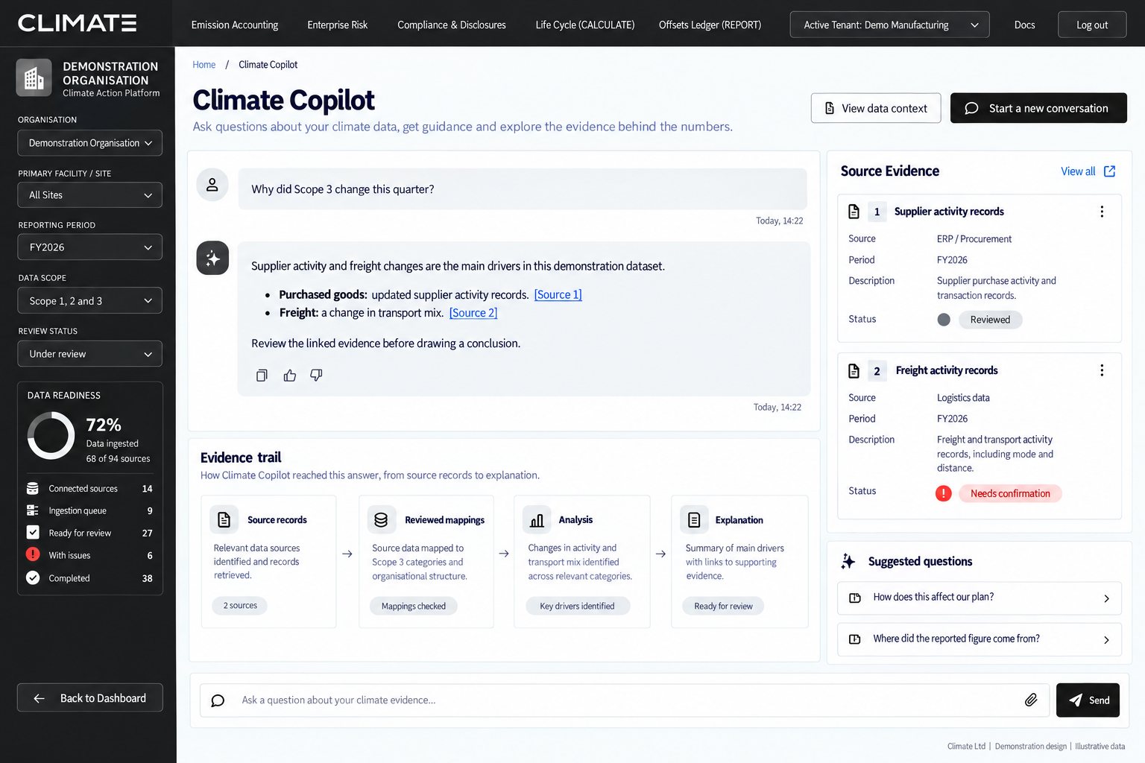This screenshot has height=763, width=1145.
Task: Open Enterprise Risk menu
Action: click(x=338, y=25)
